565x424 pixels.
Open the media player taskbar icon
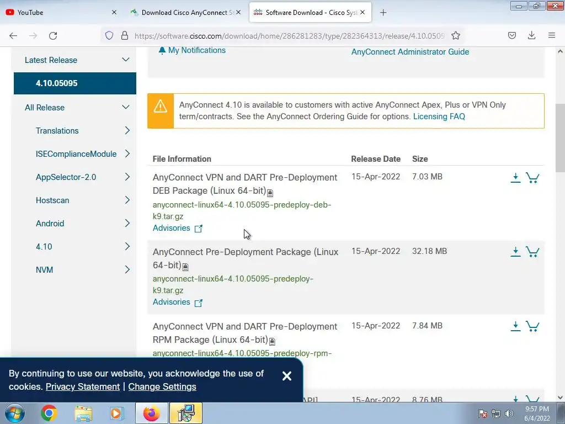[116, 413]
